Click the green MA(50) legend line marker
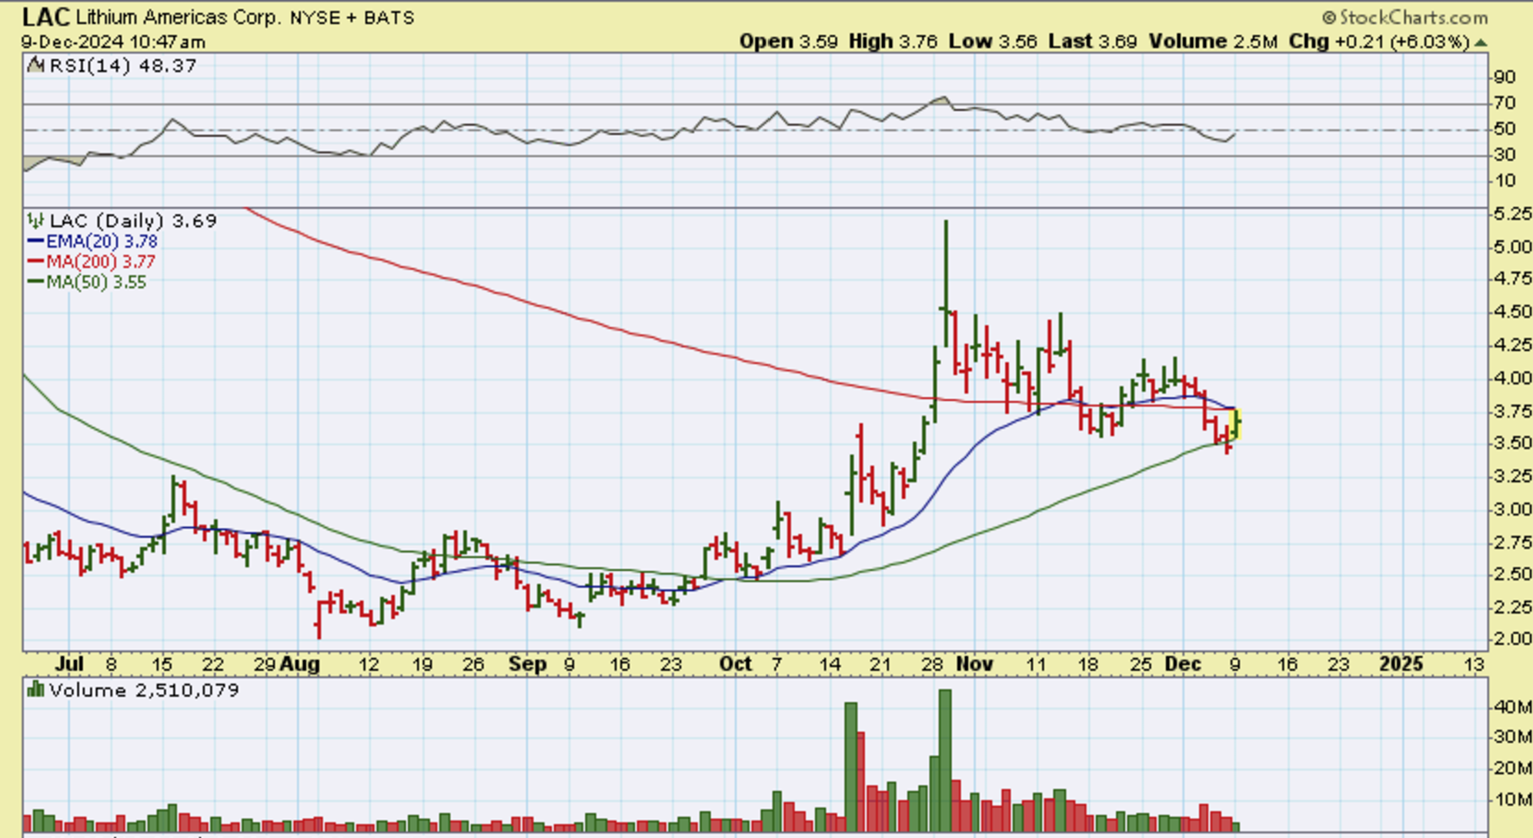Viewport: 1533px width, 838px height. tap(35, 282)
